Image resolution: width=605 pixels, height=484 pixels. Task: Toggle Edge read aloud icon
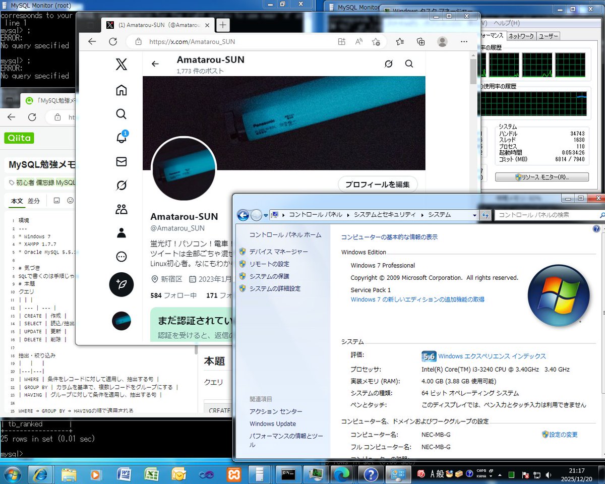coord(359,42)
